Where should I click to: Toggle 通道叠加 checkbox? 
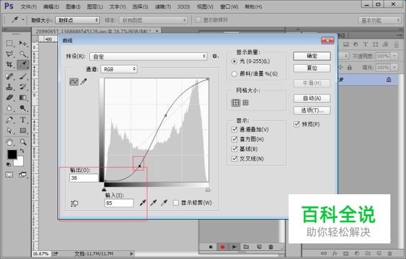[234, 129]
